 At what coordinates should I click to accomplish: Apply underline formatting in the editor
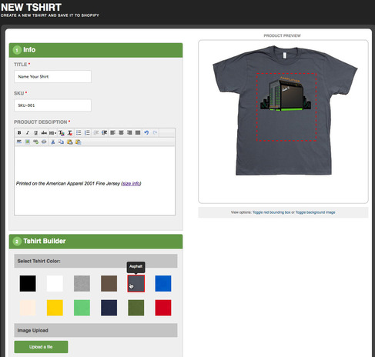(36, 132)
